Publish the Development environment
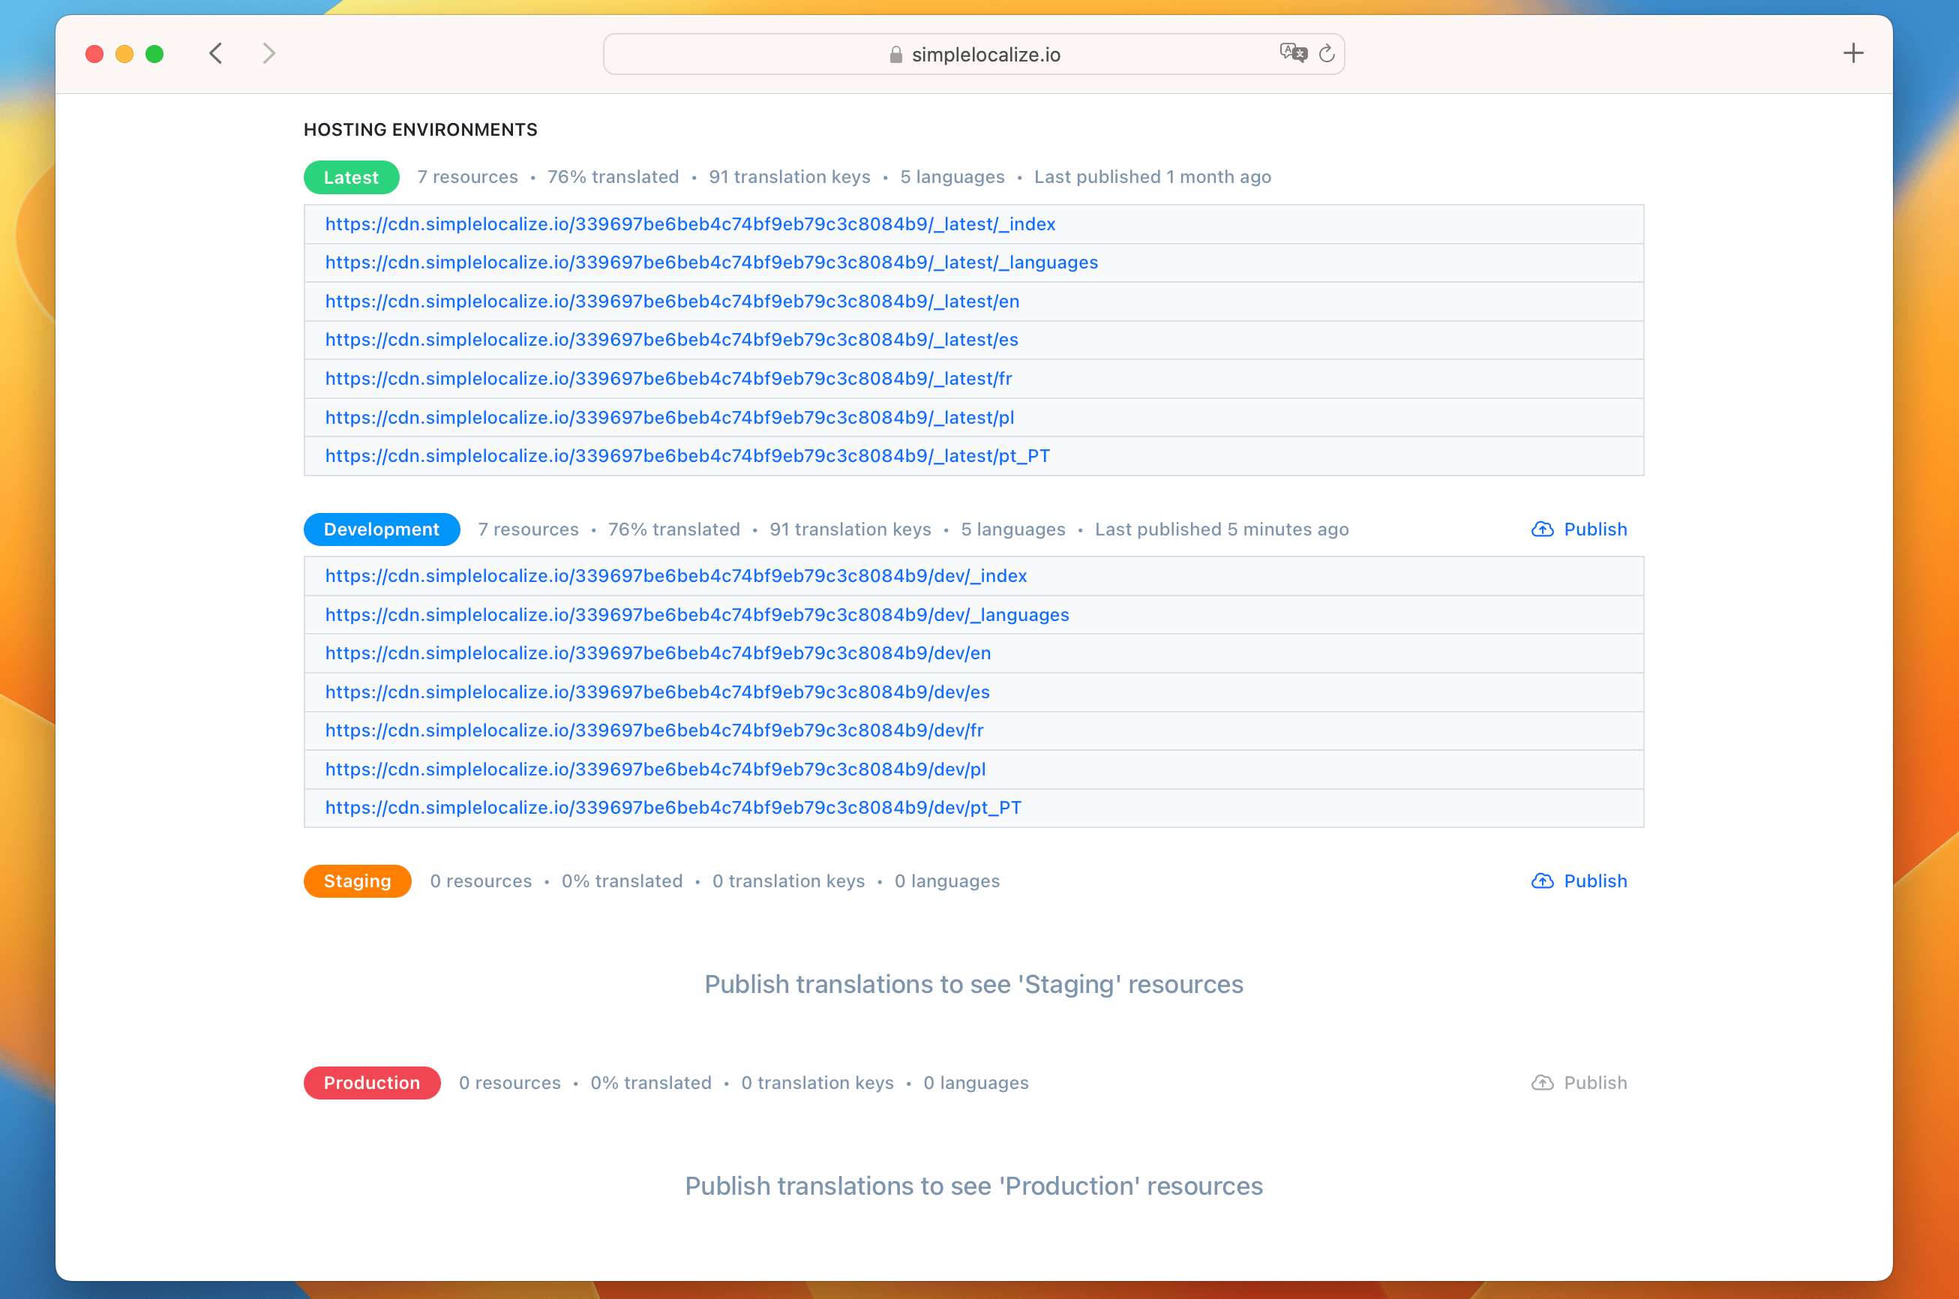The width and height of the screenshot is (1959, 1299). tap(1579, 529)
